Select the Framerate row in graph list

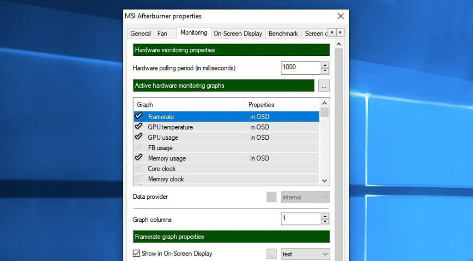(226, 117)
